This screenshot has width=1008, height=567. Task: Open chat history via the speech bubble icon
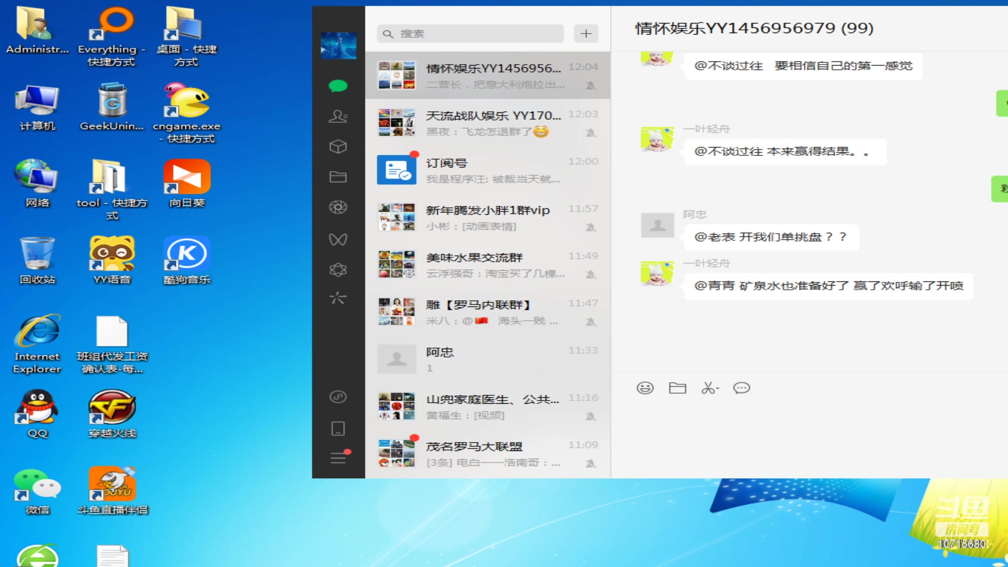[741, 388]
